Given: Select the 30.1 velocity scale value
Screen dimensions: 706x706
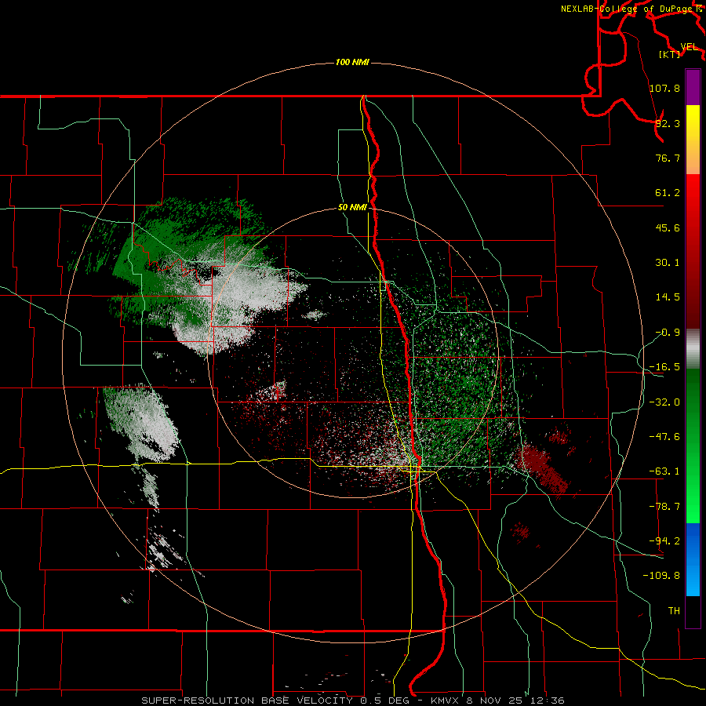Looking at the screenshot, I should pos(668,263).
